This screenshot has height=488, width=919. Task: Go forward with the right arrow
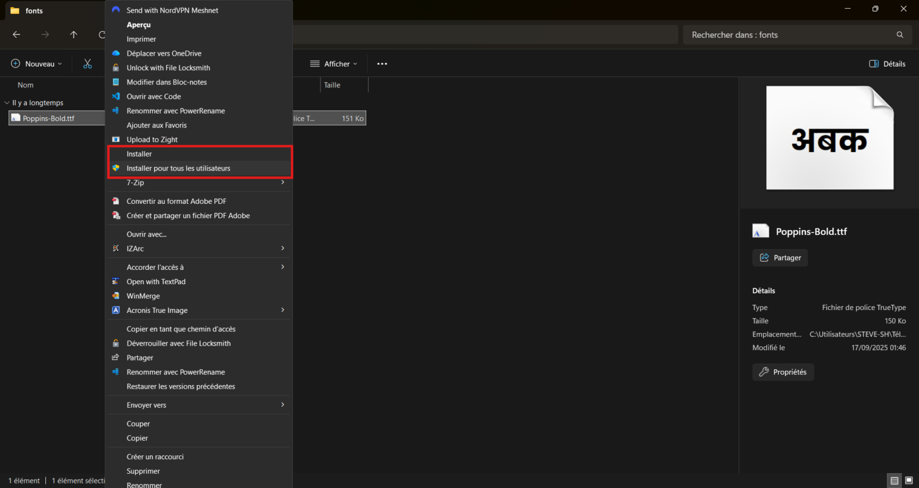click(45, 34)
